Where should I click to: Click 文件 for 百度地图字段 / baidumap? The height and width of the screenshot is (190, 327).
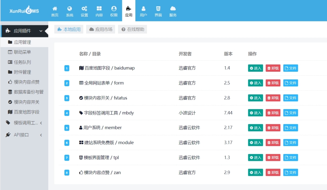click(290, 68)
